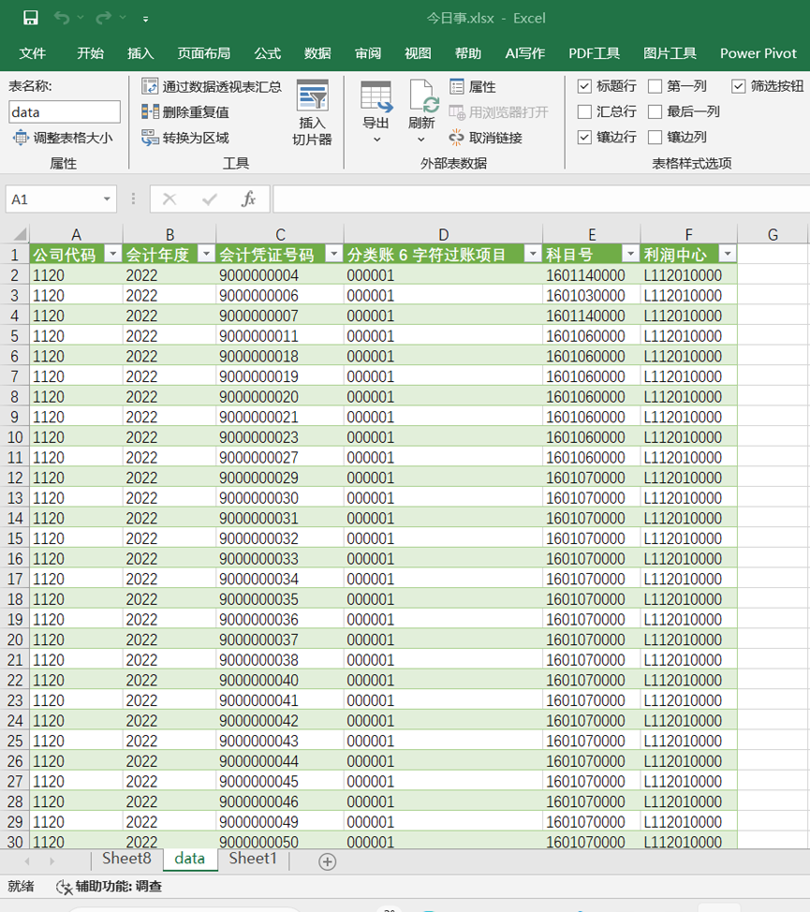Switch to the 公式 ribbon tab
810x912 pixels.
(268, 53)
